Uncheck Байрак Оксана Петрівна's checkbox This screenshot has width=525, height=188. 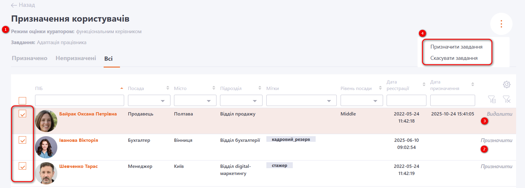click(x=23, y=114)
